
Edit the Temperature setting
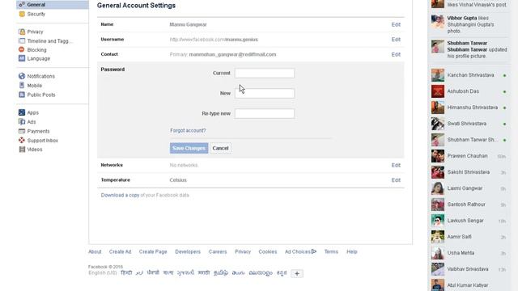396,179
